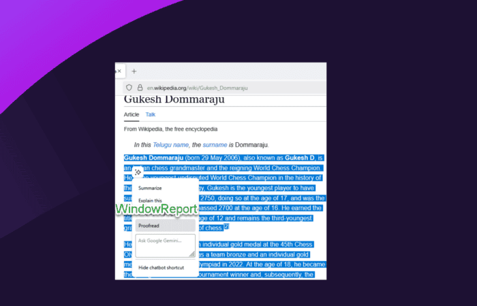Click the 'born 29 May 2006' text

(x=213, y=158)
